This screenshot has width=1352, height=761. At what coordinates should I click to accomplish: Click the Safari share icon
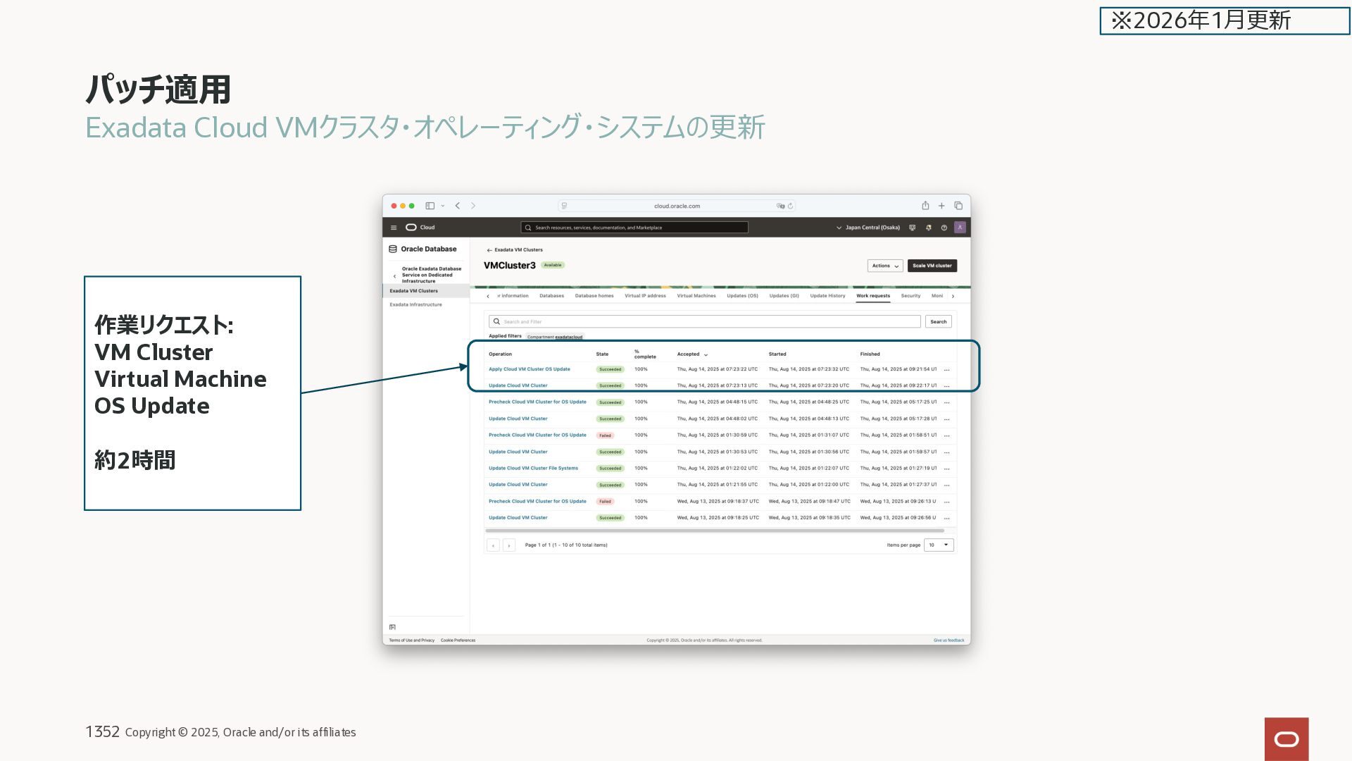pos(925,206)
